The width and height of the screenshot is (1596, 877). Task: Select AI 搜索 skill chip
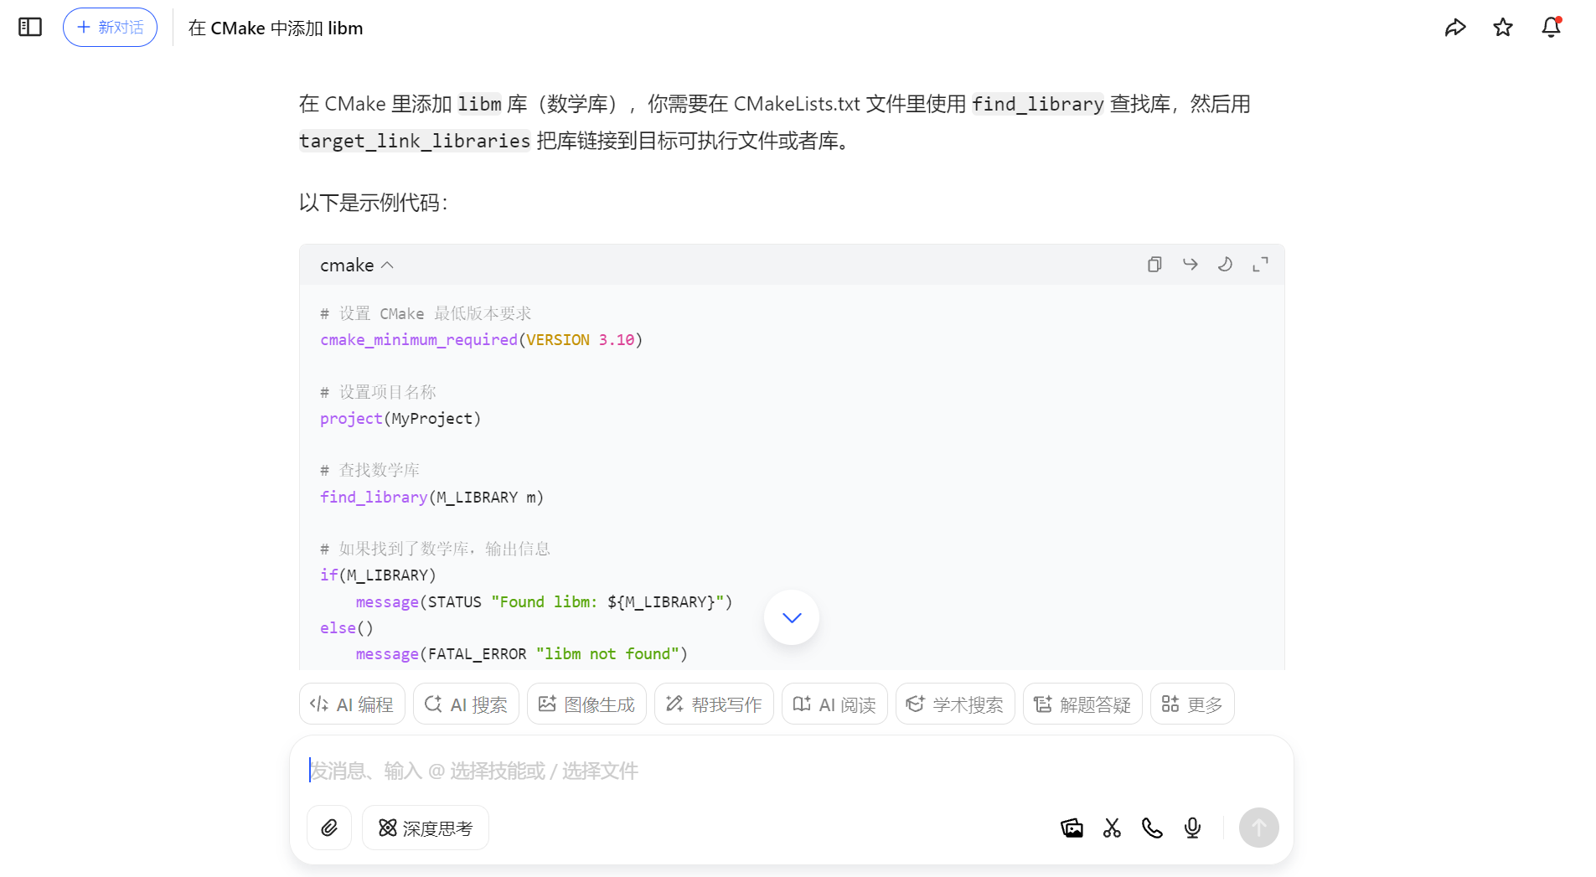[x=466, y=704]
